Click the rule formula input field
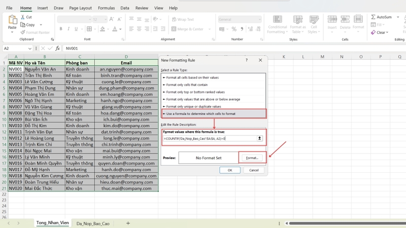The width and height of the screenshot is (406, 228). pyautogui.click(x=210, y=138)
